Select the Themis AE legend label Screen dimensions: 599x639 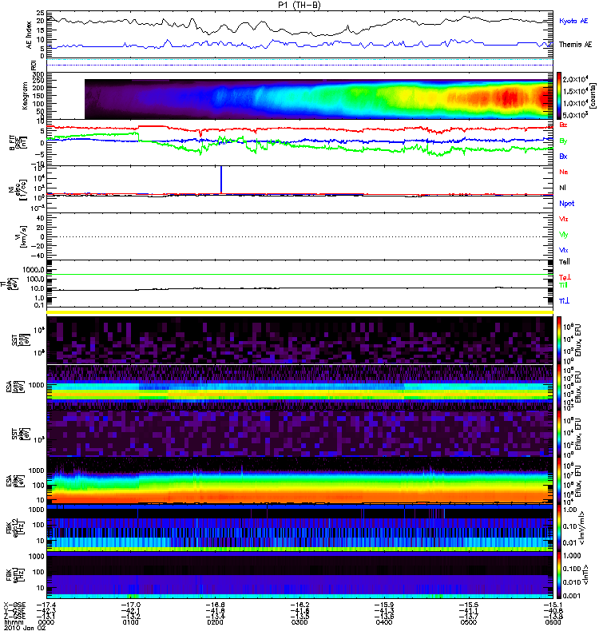click(x=575, y=45)
